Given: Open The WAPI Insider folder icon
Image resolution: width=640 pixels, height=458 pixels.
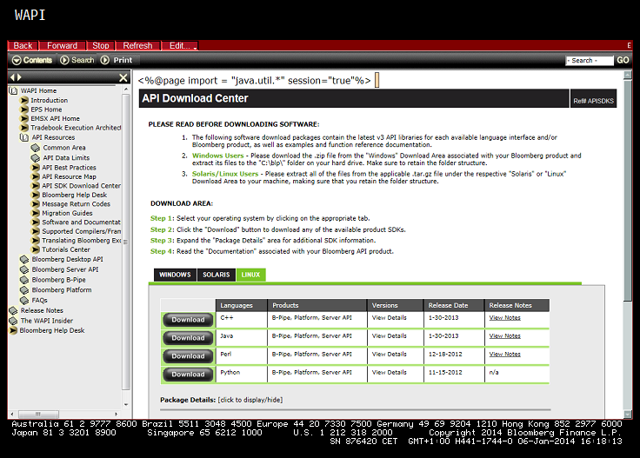Looking at the screenshot, I should coord(13,321).
